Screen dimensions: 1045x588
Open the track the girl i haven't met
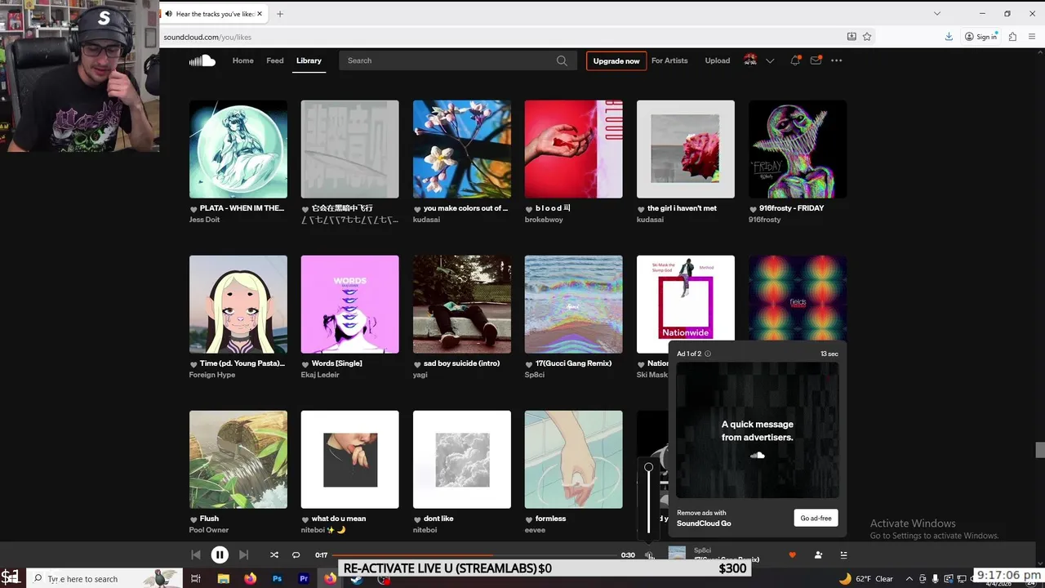(682, 208)
